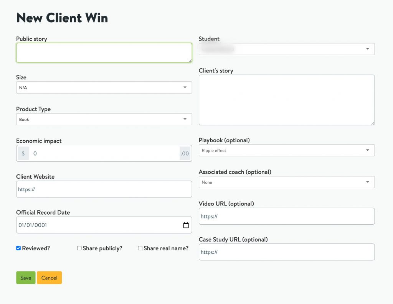393x304 pixels.
Task: Save the new client win
Action: pyautogui.click(x=26, y=278)
